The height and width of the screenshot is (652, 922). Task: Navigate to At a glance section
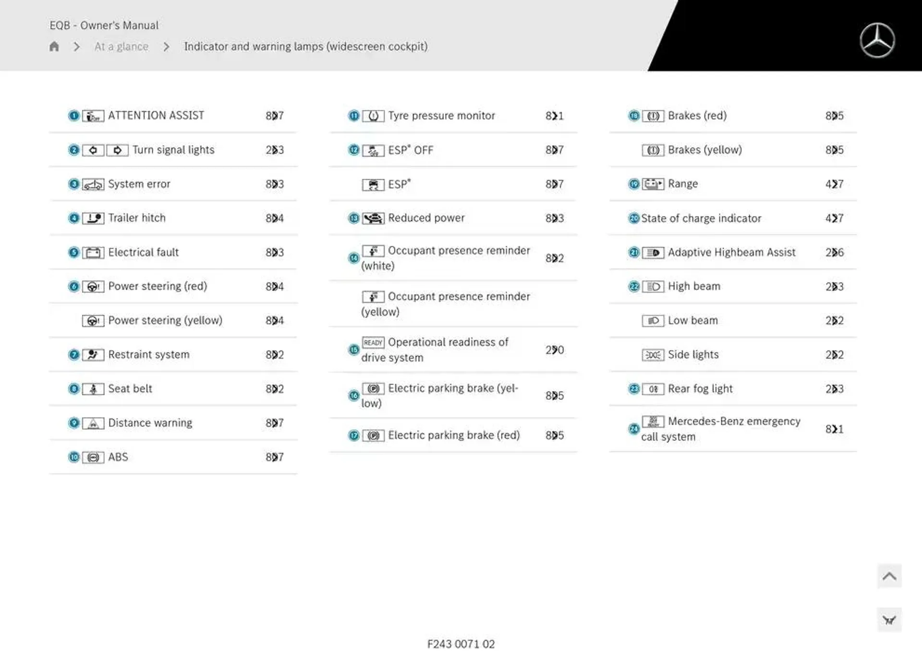[x=122, y=46]
